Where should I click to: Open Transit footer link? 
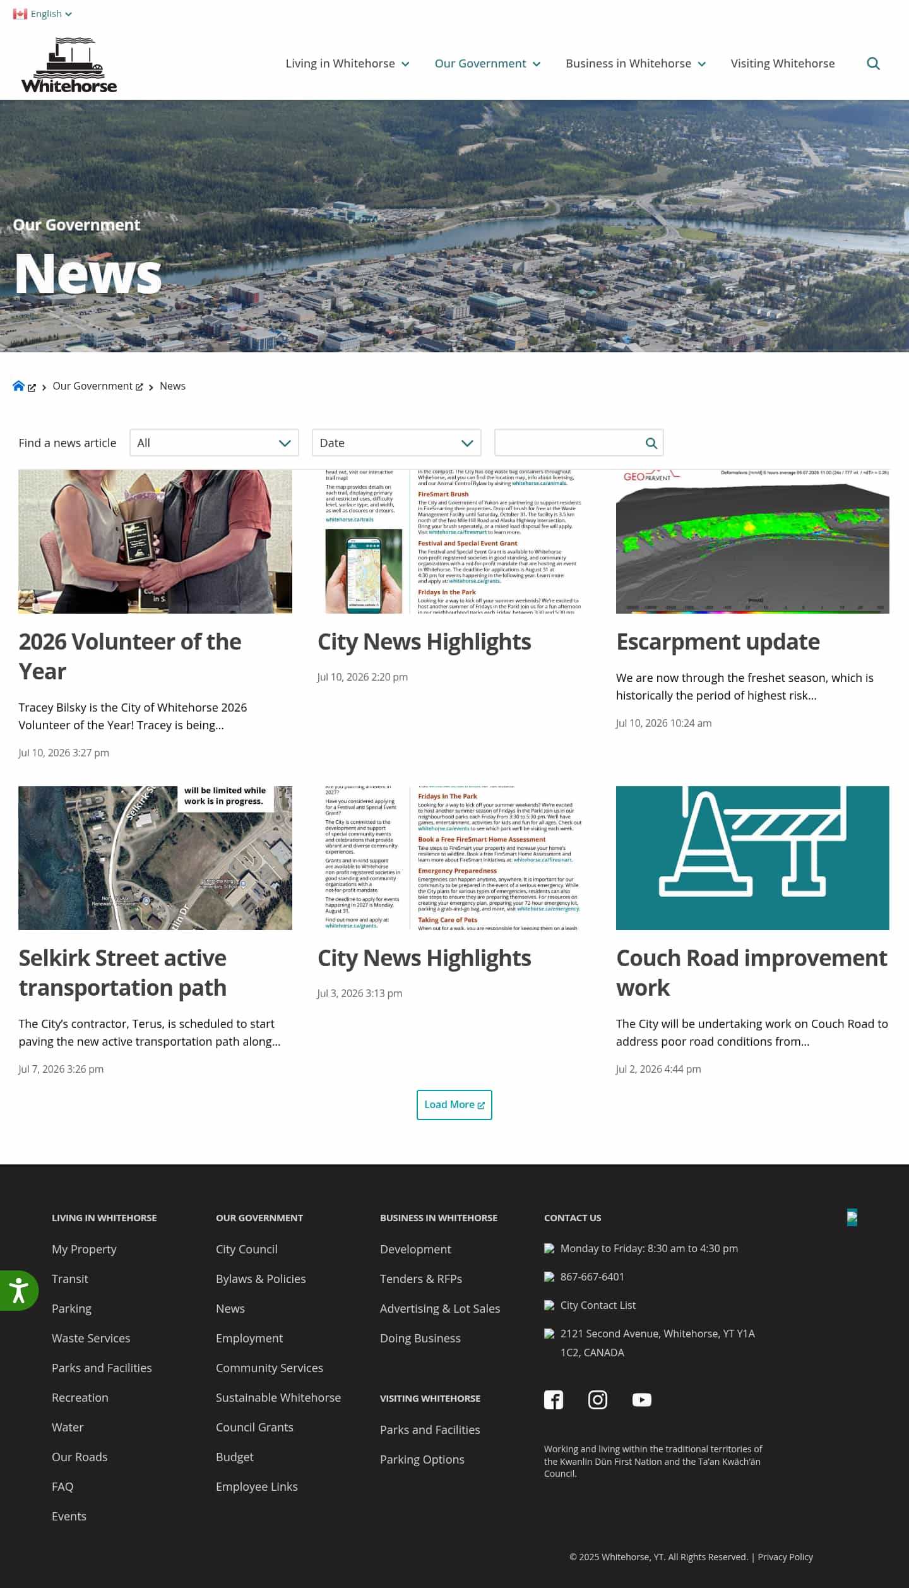click(x=70, y=1279)
